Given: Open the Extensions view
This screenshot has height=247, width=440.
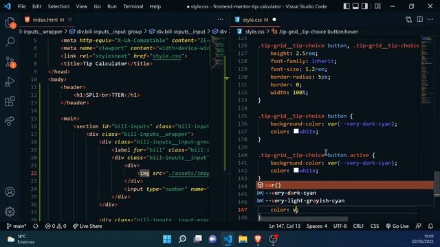Looking at the screenshot, I should (10, 102).
